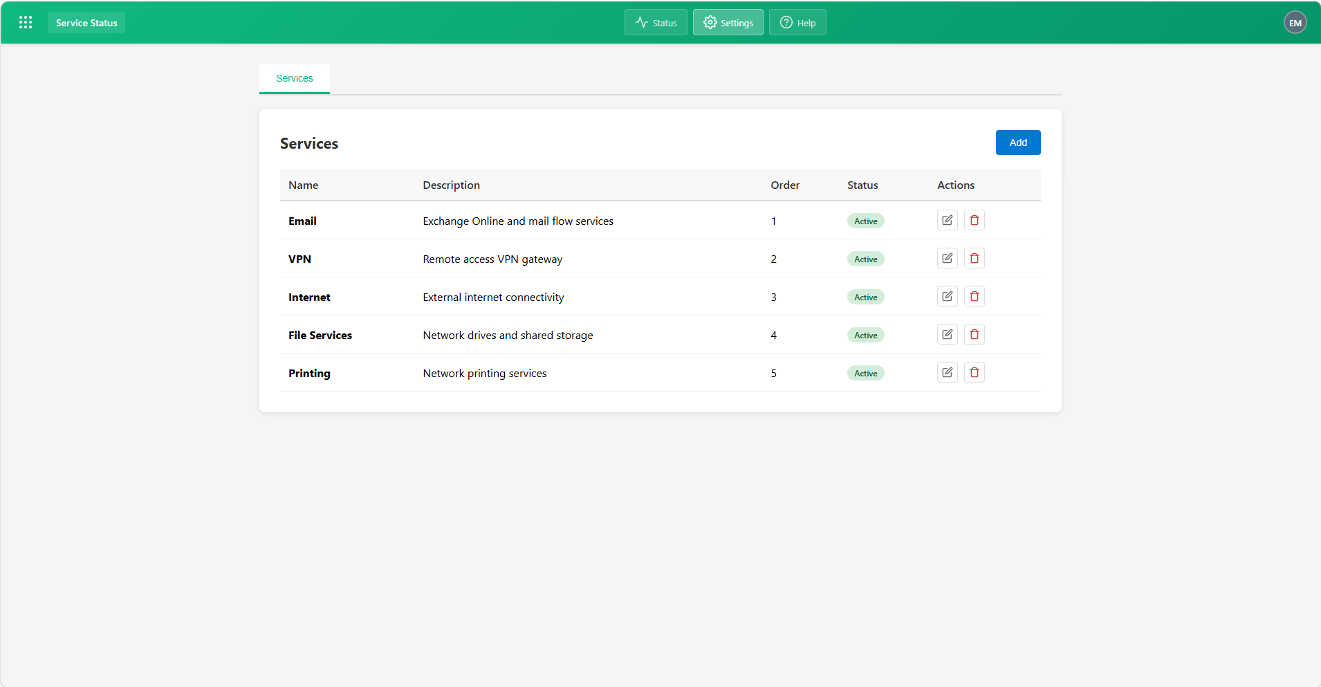The image size is (1321, 687).
Task: Delete the File Services entry
Action: coord(974,334)
